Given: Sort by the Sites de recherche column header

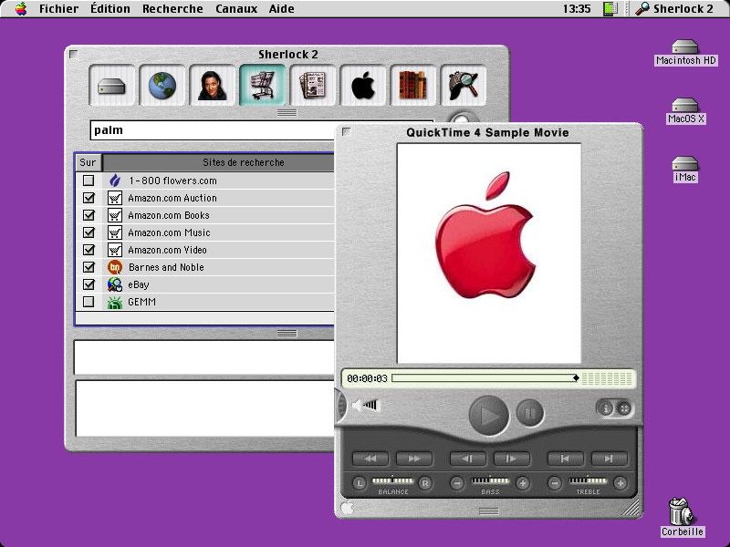Looking at the screenshot, I should click(218, 162).
